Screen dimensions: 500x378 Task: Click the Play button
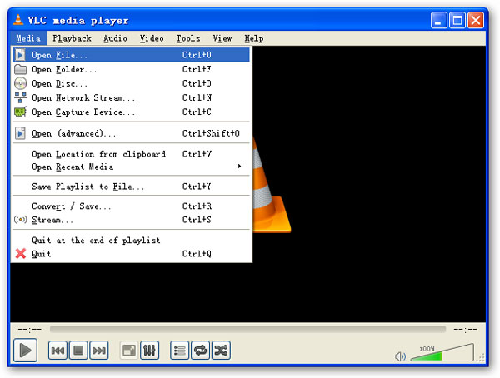[25, 351]
